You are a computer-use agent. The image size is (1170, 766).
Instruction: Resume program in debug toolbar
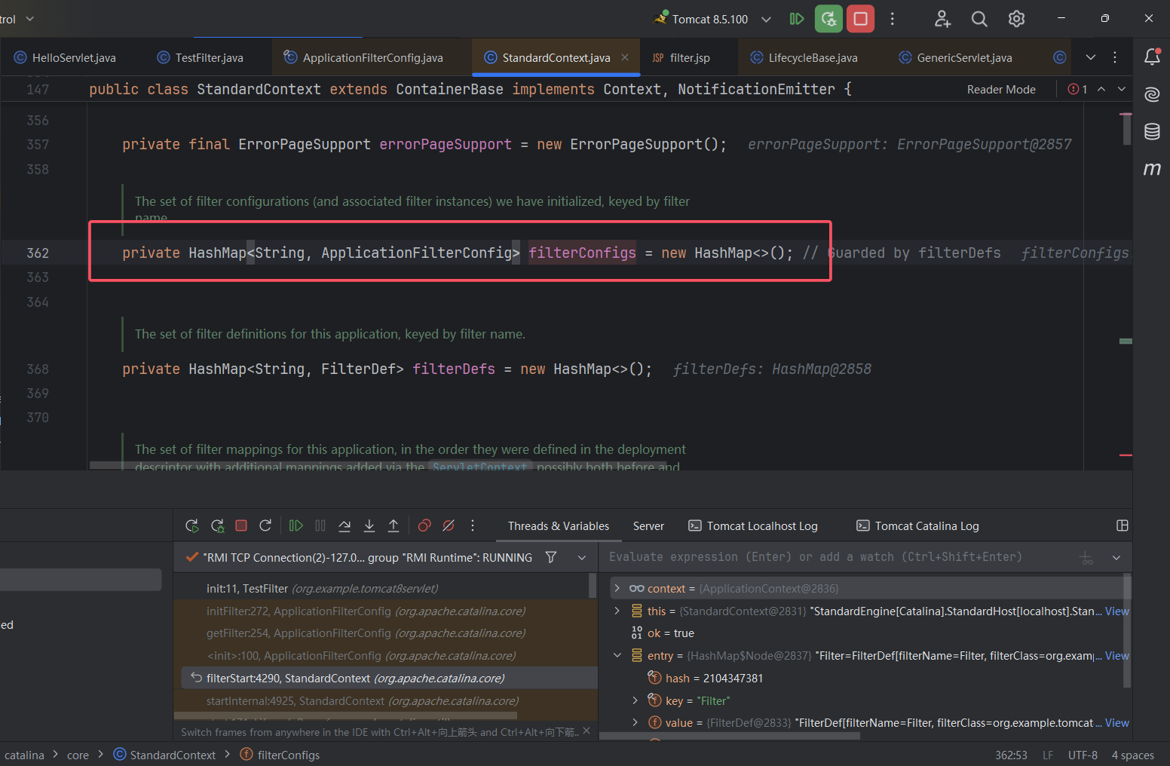(x=296, y=525)
